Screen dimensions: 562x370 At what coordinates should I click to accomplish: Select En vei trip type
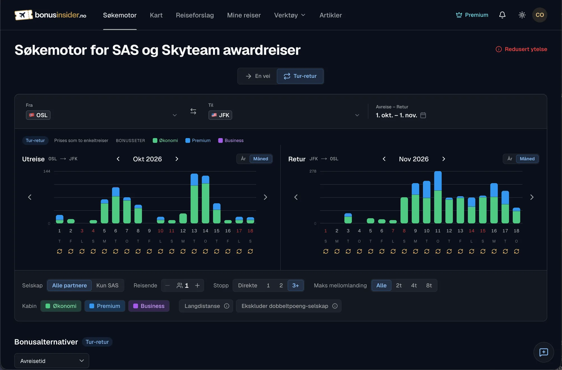tap(258, 76)
